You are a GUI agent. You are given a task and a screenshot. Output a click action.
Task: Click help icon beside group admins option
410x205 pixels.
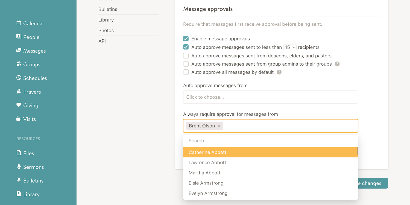[x=337, y=64]
